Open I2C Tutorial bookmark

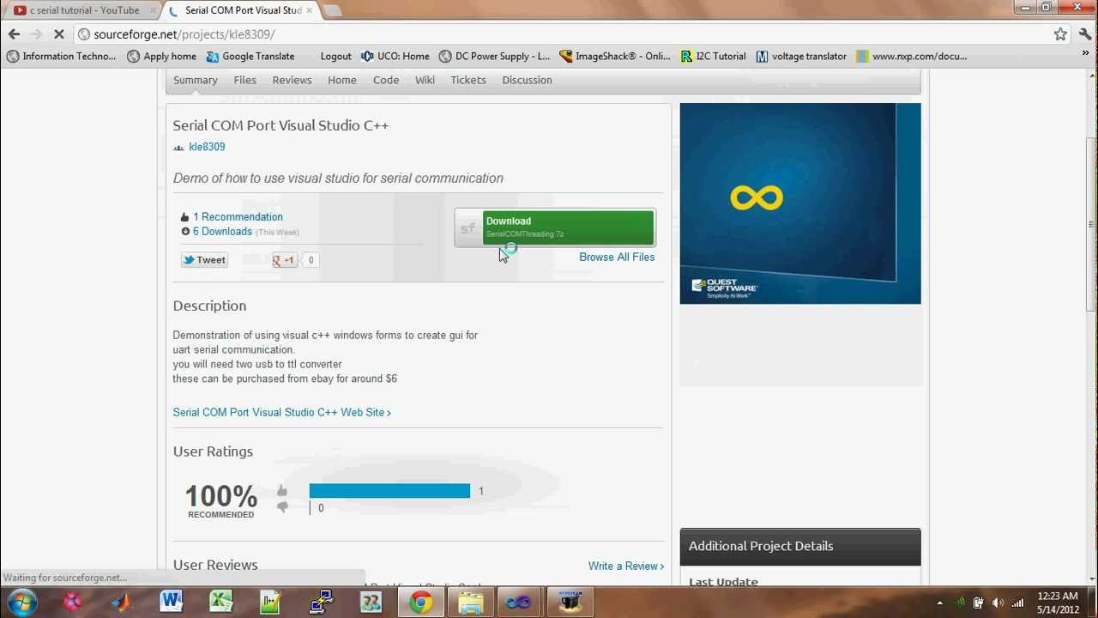pyautogui.click(x=713, y=56)
